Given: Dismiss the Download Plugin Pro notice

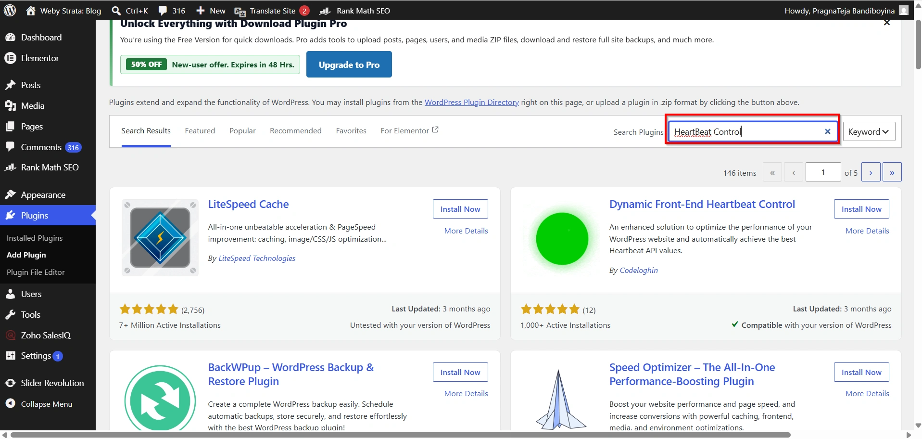Looking at the screenshot, I should point(887,23).
